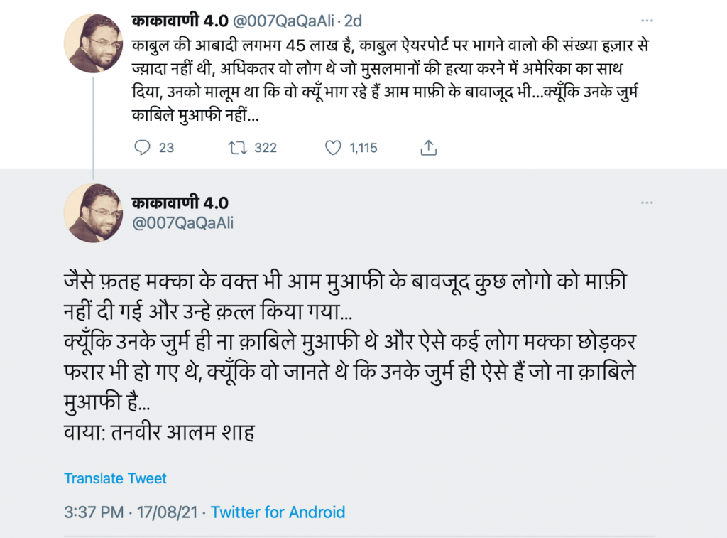This screenshot has height=538, width=727.
Task: Open the first tweet by clicking its text
Action: (390, 78)
